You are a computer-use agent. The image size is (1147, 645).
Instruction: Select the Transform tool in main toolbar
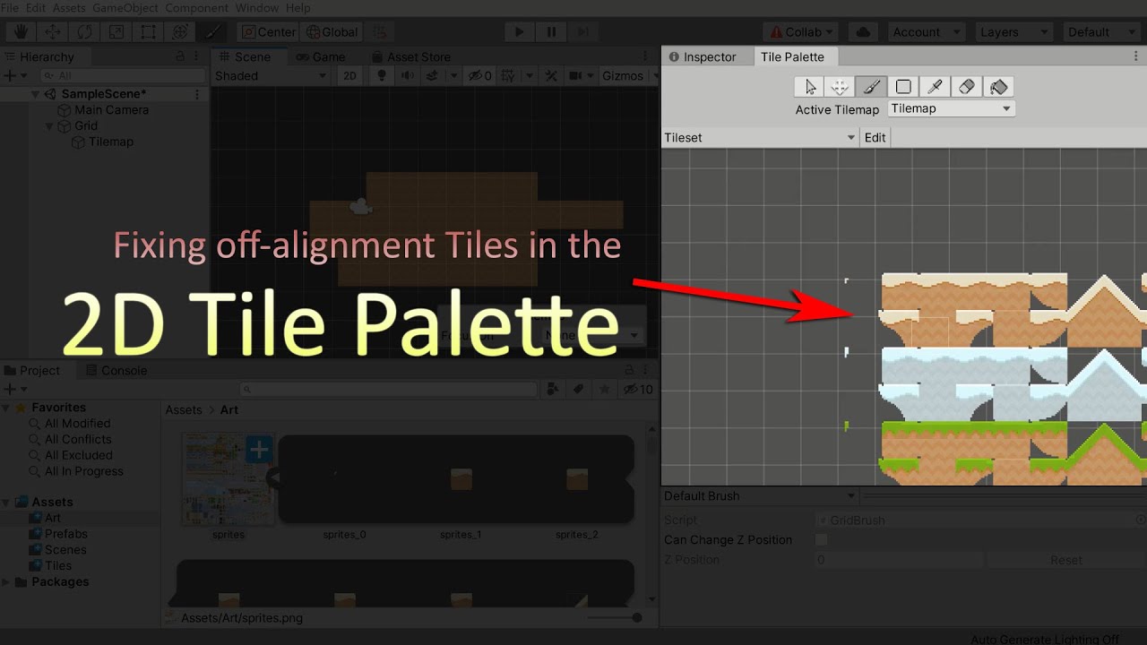pyautogui.click(x=180, y=32)
